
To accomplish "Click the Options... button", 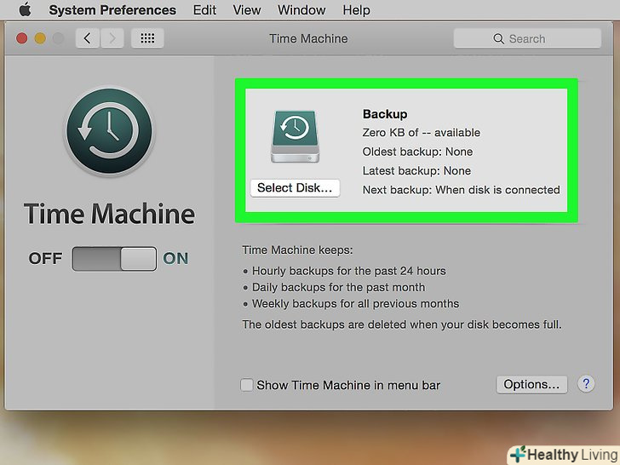I will 531,384.
